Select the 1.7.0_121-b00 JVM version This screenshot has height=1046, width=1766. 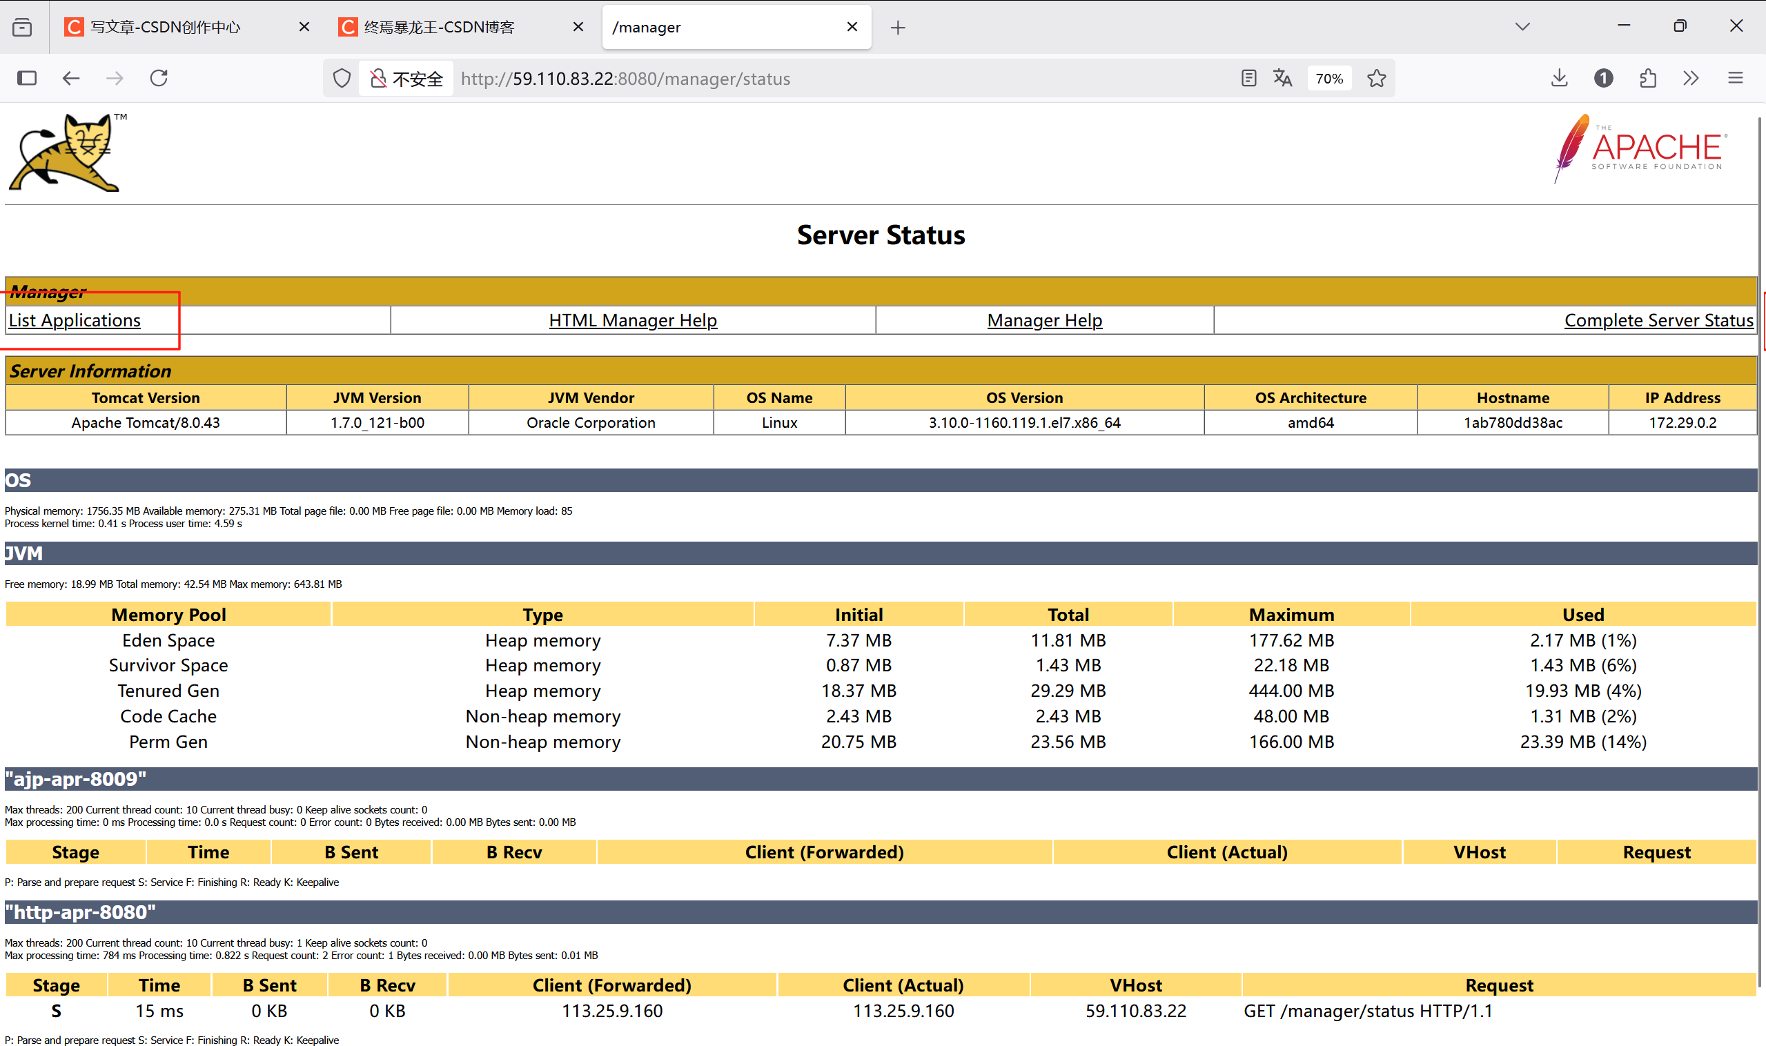pos(377,422)
